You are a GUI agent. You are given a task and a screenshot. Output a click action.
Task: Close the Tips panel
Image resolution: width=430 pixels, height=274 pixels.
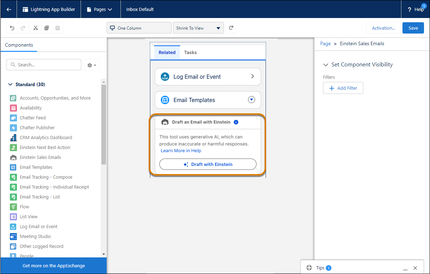pos(415,268)
